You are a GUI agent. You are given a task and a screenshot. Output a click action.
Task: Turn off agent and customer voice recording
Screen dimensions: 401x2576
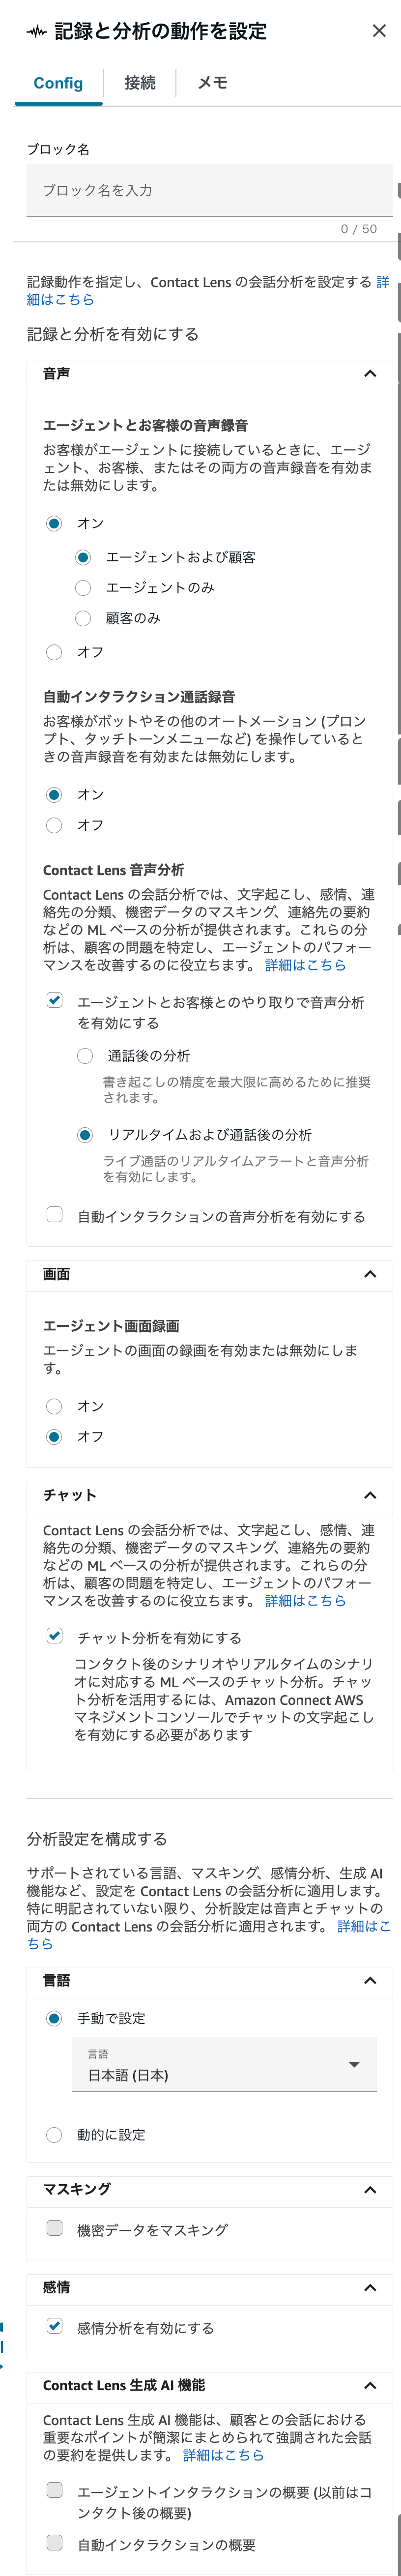pos(54,652)
